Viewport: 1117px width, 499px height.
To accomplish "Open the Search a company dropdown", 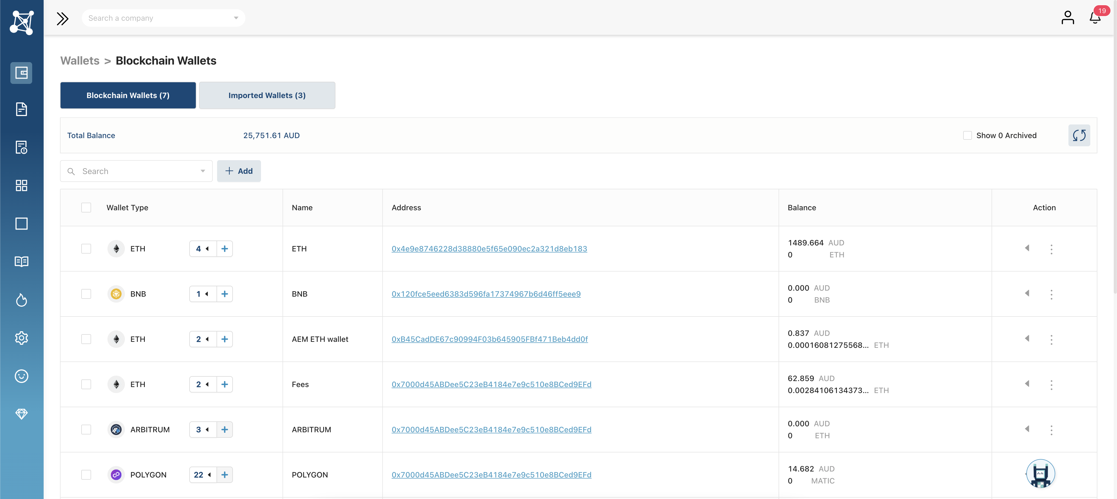I will pyautogui.click(x=235, y=18).
